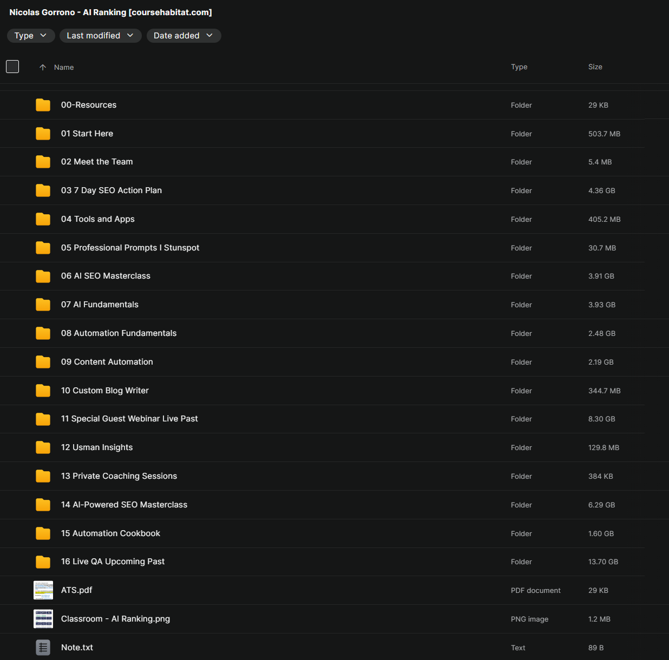Expand the Last modified filter
This screenshot has width=669, height=660.
point(100,36)
